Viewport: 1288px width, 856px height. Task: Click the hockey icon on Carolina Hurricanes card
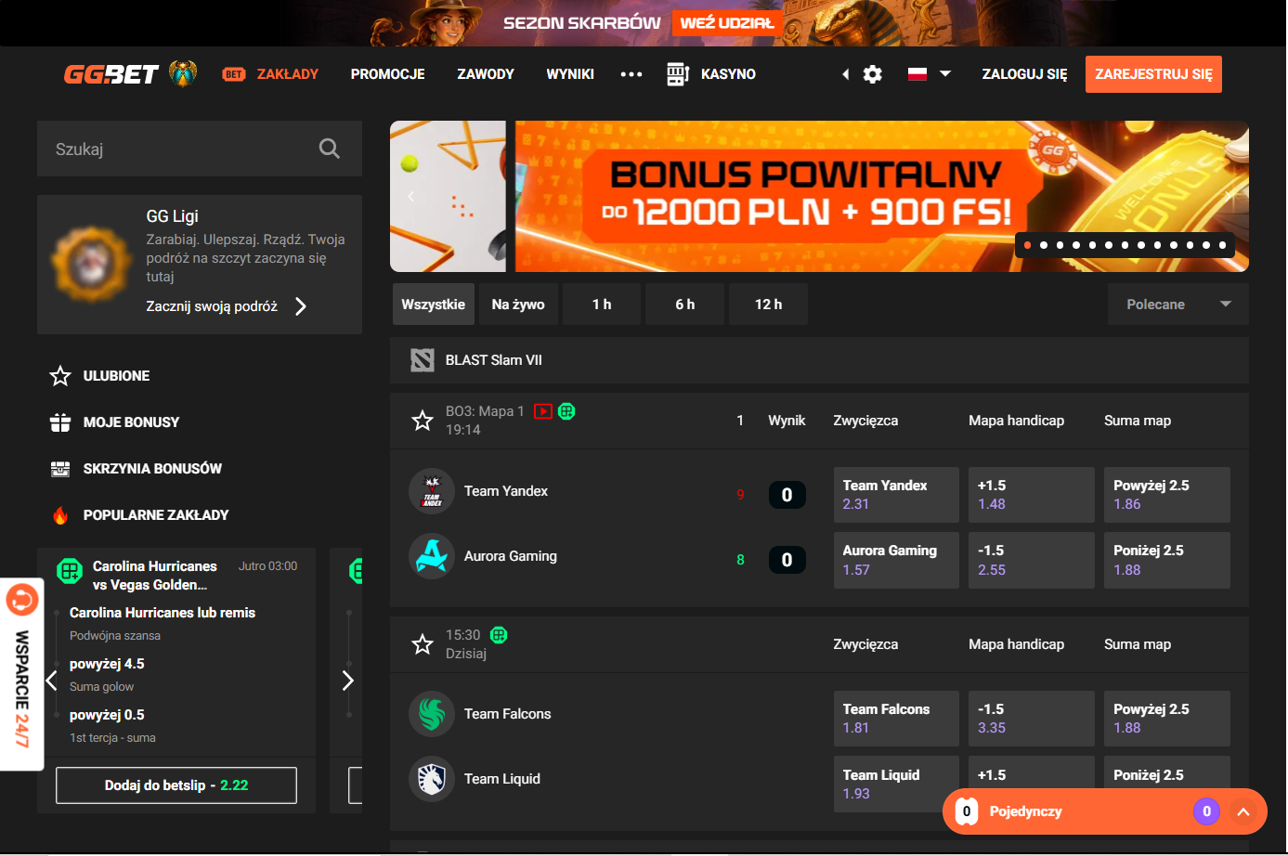(x=70, y=571)
